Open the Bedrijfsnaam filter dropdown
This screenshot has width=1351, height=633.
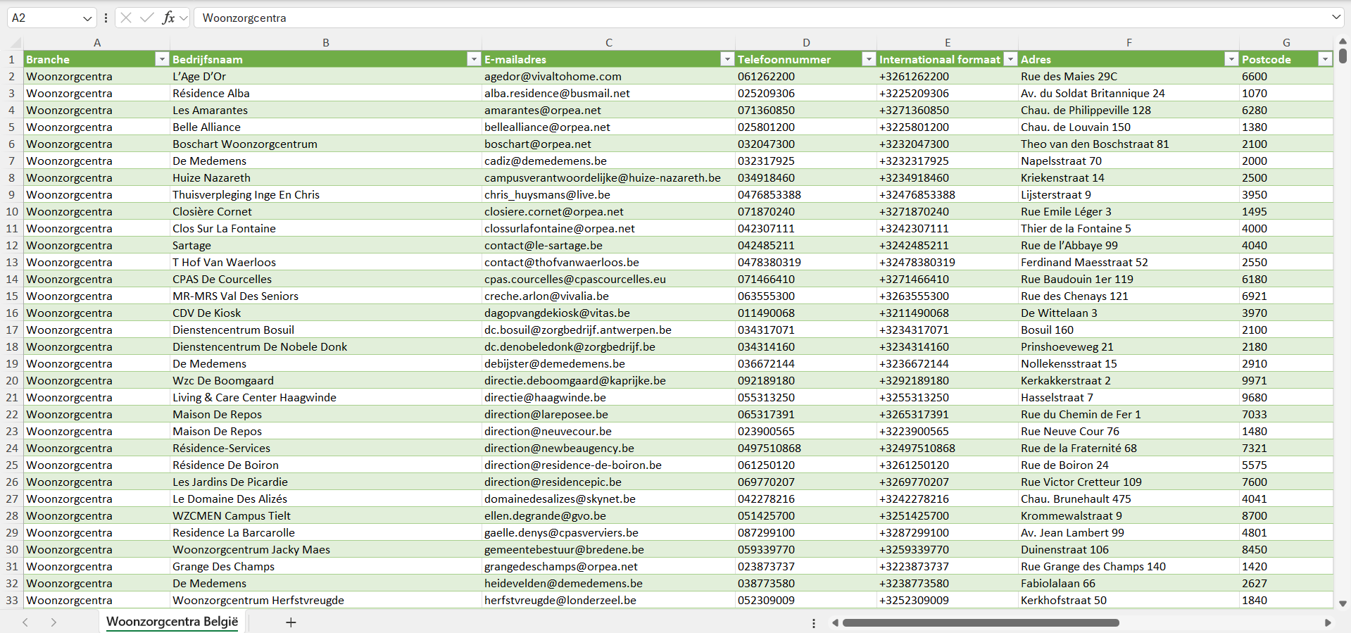473,60
